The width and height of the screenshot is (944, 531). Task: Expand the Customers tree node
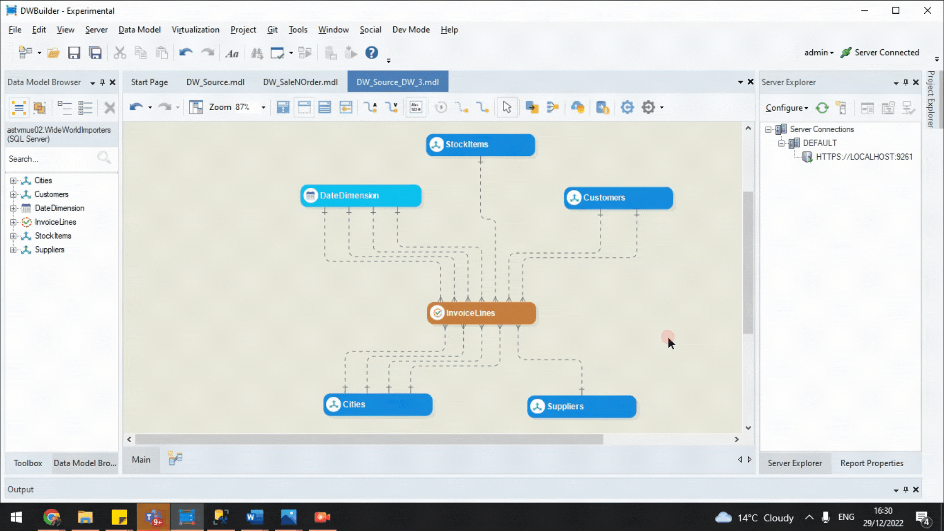point(13,194)
